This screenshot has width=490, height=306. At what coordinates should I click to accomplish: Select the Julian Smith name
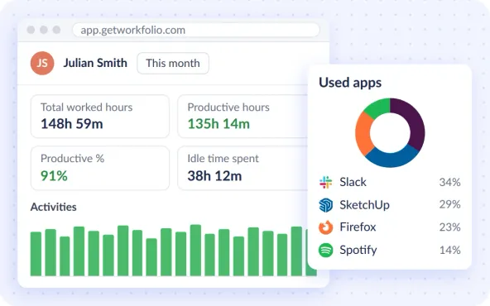point(95,63)
